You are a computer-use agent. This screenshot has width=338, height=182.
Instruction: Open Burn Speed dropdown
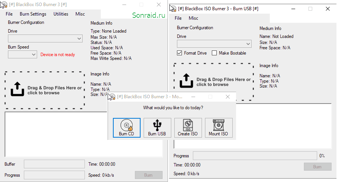pos(22,55)
